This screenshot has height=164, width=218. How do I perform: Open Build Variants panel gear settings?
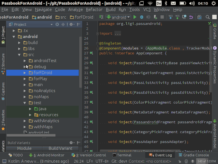72,143
